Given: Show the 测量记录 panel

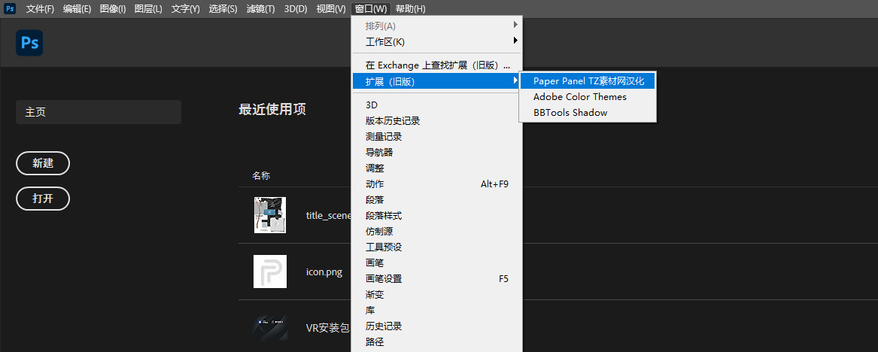Looking at the screenshot, I should click(x=437, y=137).
